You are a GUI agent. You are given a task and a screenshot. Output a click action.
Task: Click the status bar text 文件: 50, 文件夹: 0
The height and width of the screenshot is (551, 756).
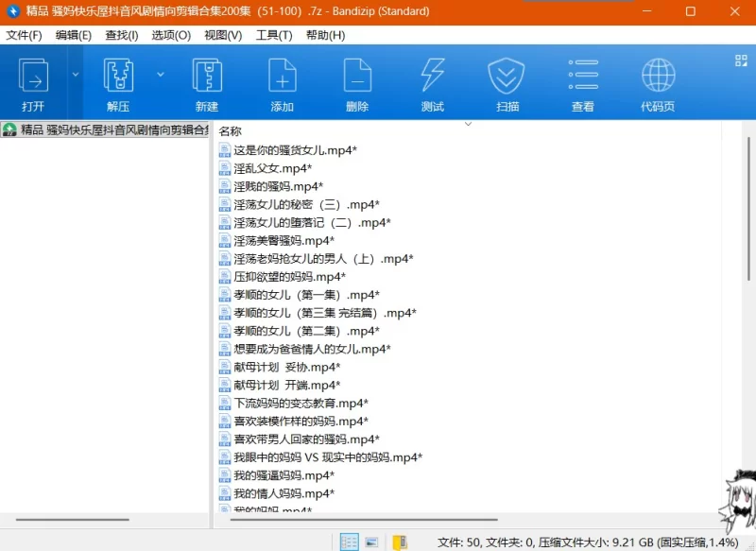tap(485, 542)
